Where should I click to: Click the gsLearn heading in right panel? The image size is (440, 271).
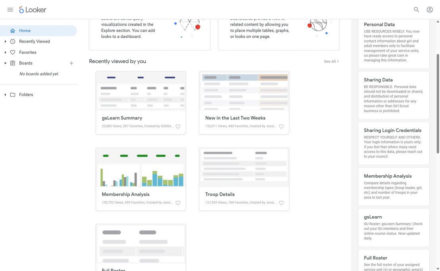click(x=372, y=217)
